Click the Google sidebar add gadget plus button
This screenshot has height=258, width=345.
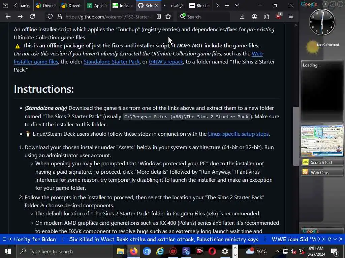pyautogui.click(x=325, y=4)
